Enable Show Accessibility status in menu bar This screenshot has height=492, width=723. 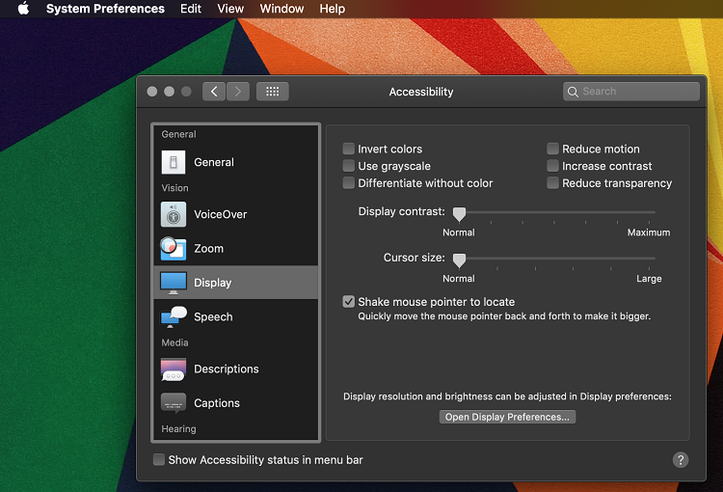[x=159, y=460]
